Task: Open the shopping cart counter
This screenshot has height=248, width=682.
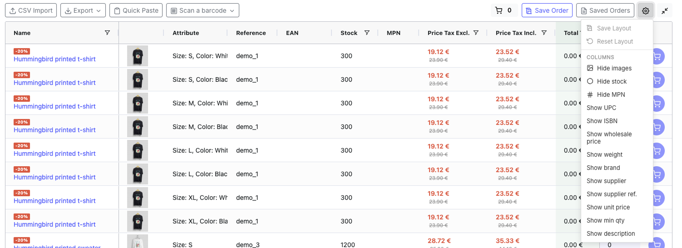Action: [x=504, y=10]
